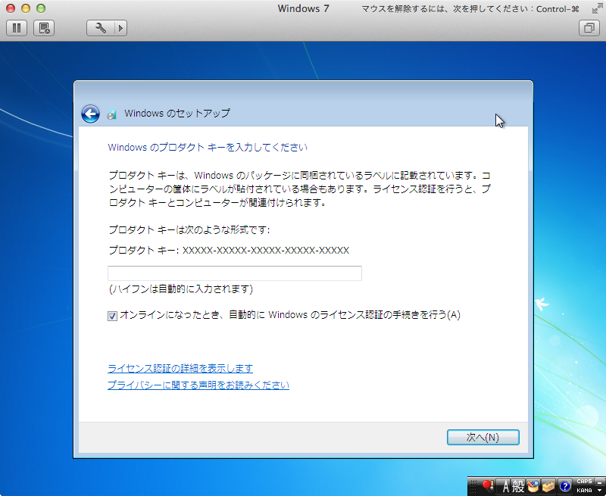Pause the virtual machine

point(17,28)
